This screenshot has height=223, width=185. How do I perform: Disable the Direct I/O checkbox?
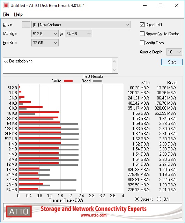(142, 25)
